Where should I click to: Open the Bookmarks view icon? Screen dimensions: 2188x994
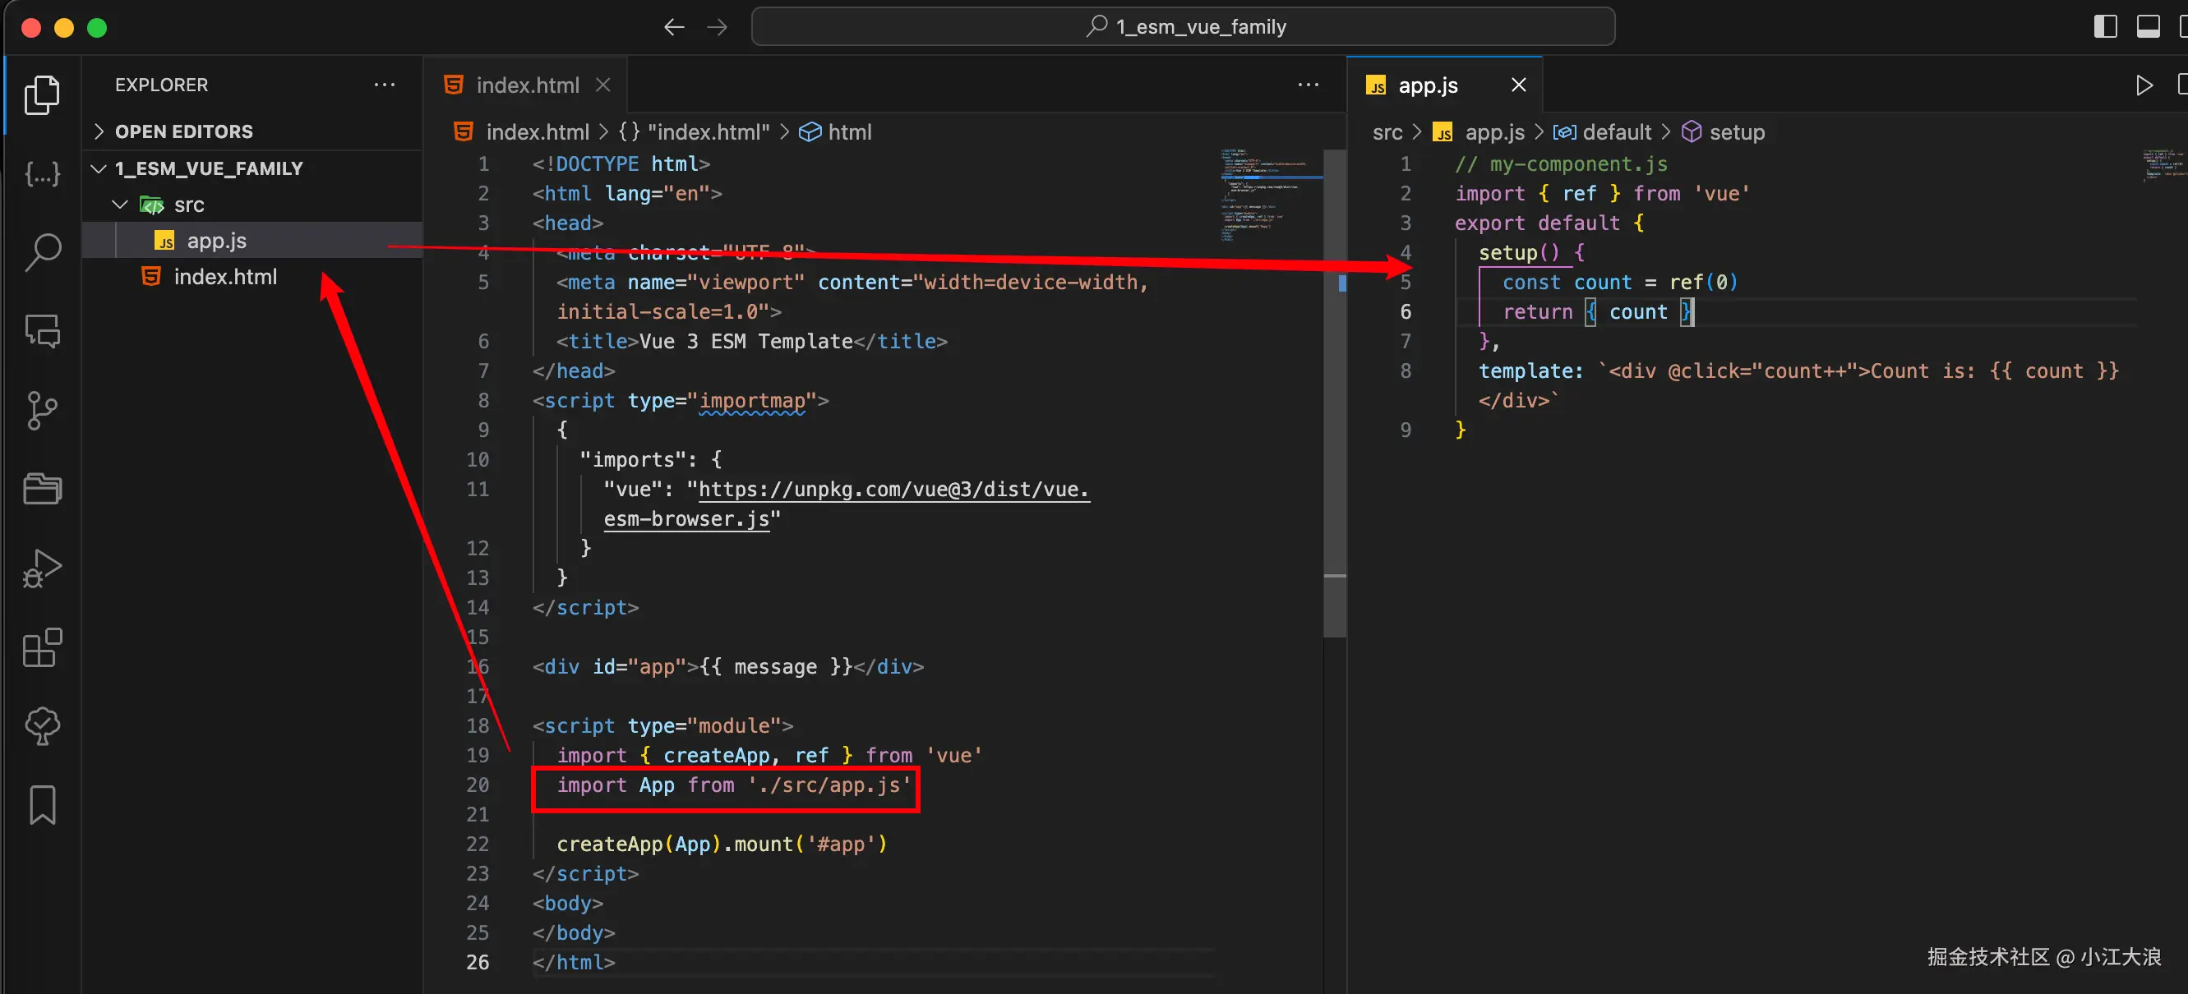point(43,804)
